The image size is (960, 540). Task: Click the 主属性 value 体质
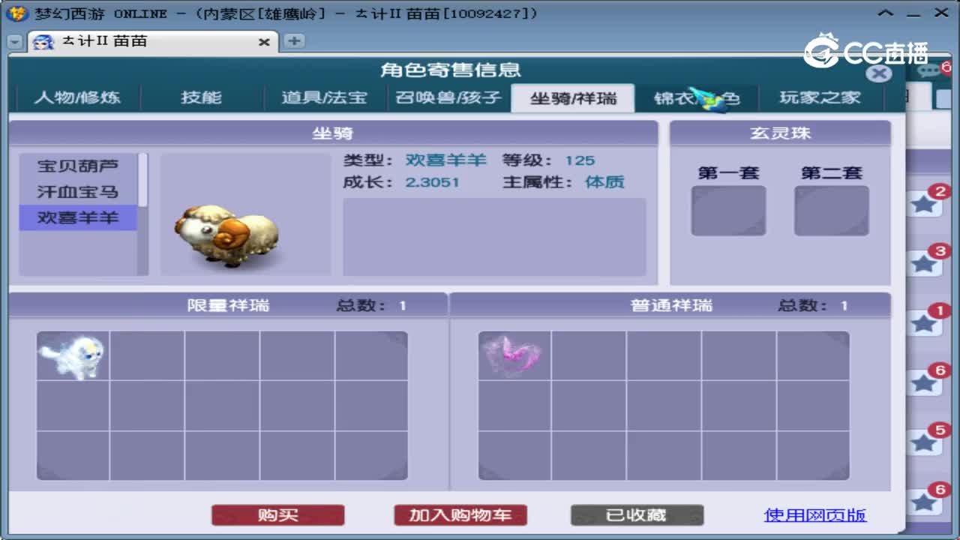[604, 182]
